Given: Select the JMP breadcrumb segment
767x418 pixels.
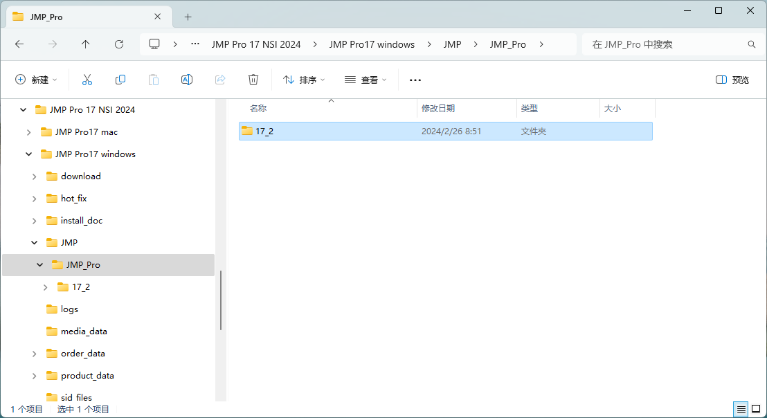Looking at the screenshot, I should click(x=453, y=44).
